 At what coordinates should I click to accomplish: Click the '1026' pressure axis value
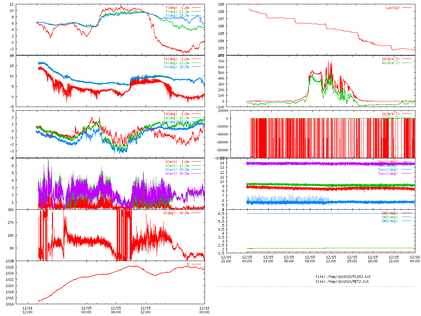10,267
